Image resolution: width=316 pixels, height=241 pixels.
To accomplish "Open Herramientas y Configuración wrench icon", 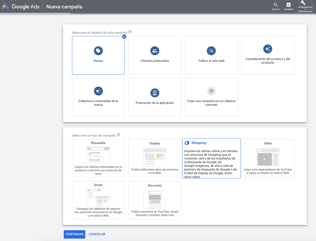I will click(x=303, y=3).
